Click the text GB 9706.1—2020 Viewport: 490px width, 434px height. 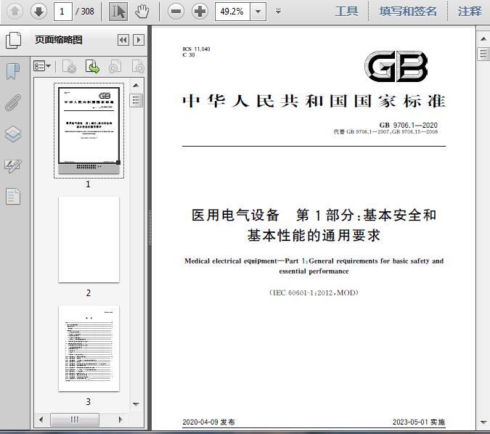click(x=409, y=125)
